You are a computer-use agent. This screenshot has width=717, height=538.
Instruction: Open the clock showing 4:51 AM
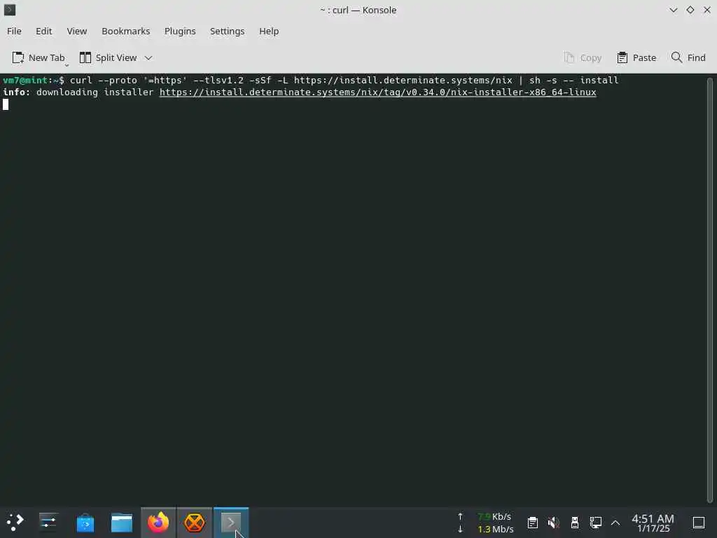pos(653,523)
